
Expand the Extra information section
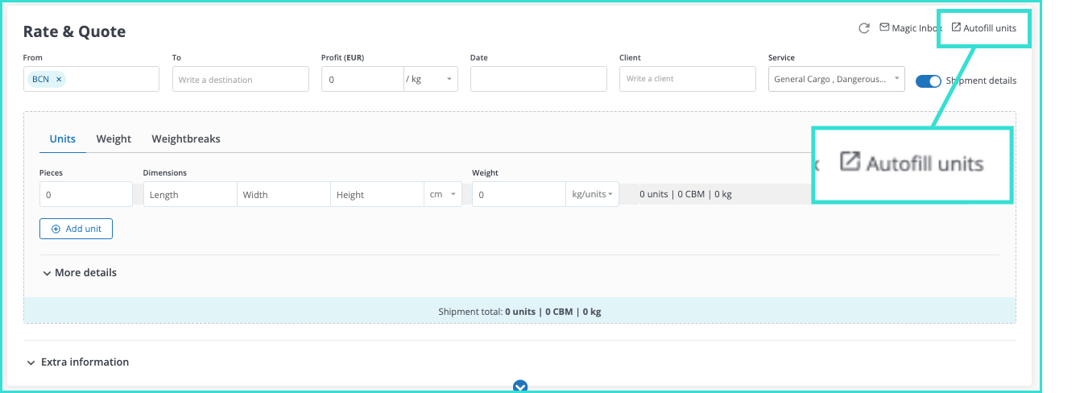point(77,362)
